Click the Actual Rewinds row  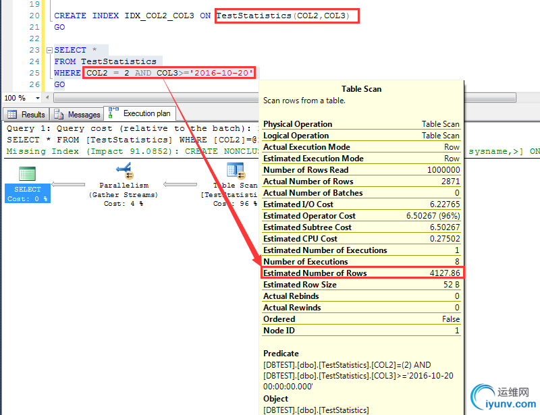point(361,308)
